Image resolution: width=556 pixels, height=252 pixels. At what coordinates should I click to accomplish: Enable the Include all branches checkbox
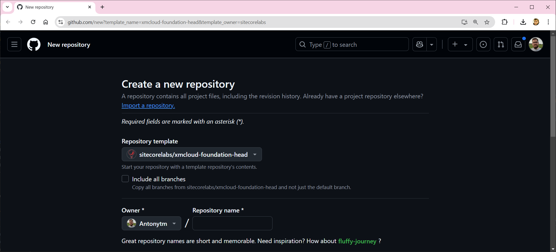click(x=125, y=179)
